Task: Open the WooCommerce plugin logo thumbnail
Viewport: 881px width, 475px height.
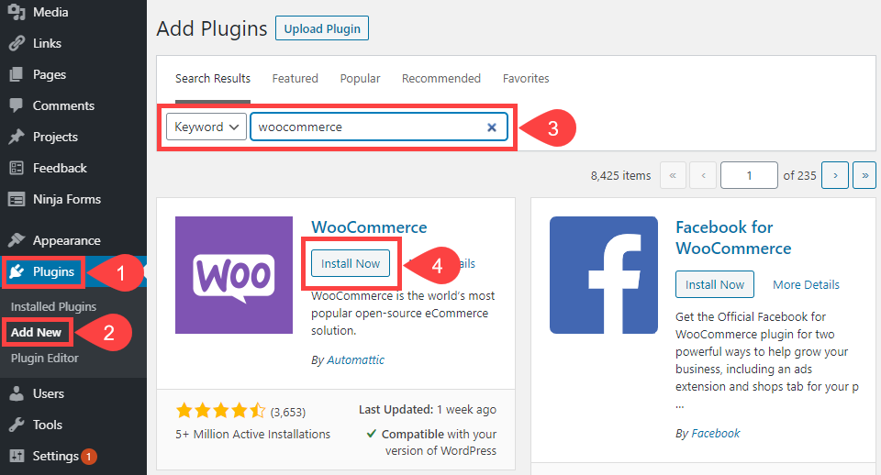Action: coord(234,275)
